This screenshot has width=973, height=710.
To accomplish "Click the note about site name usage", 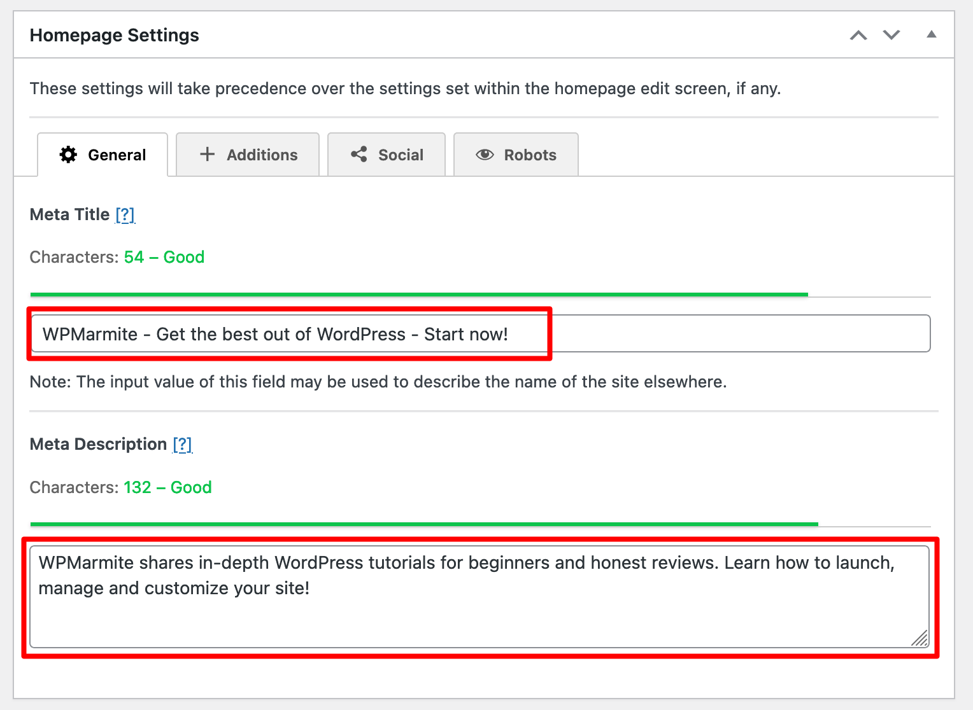I will click(x=378, y=382).
